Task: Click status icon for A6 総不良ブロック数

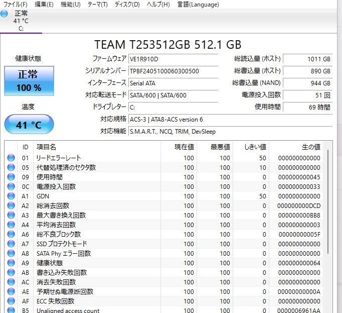Action: 11,234
